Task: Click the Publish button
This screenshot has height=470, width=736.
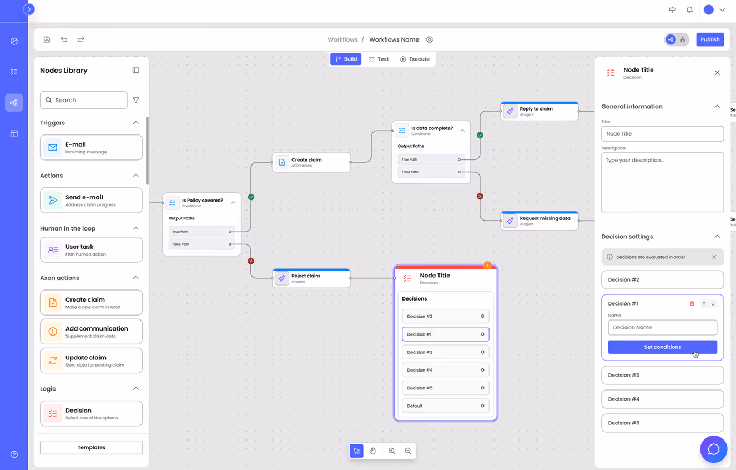Action: click(710, 39)
